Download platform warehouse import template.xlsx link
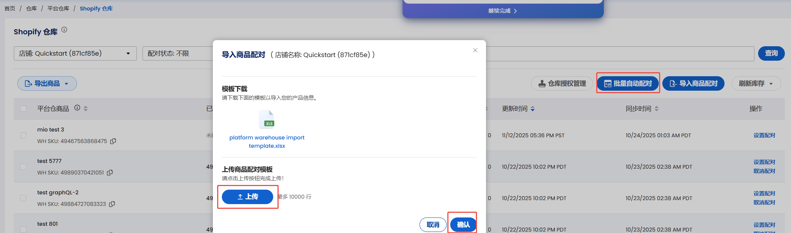This screenshot has height=233, width=791. click(267, 142)
